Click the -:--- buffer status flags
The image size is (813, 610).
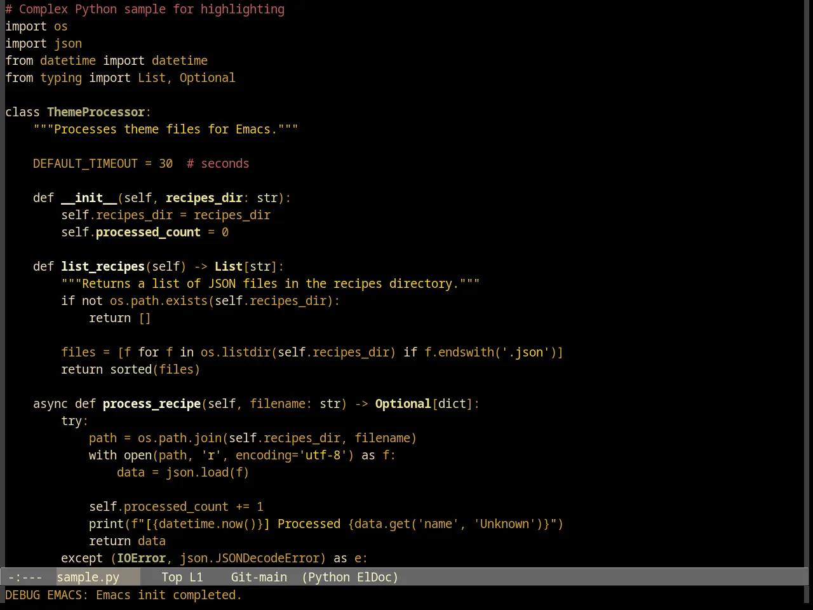coord(25,577)
